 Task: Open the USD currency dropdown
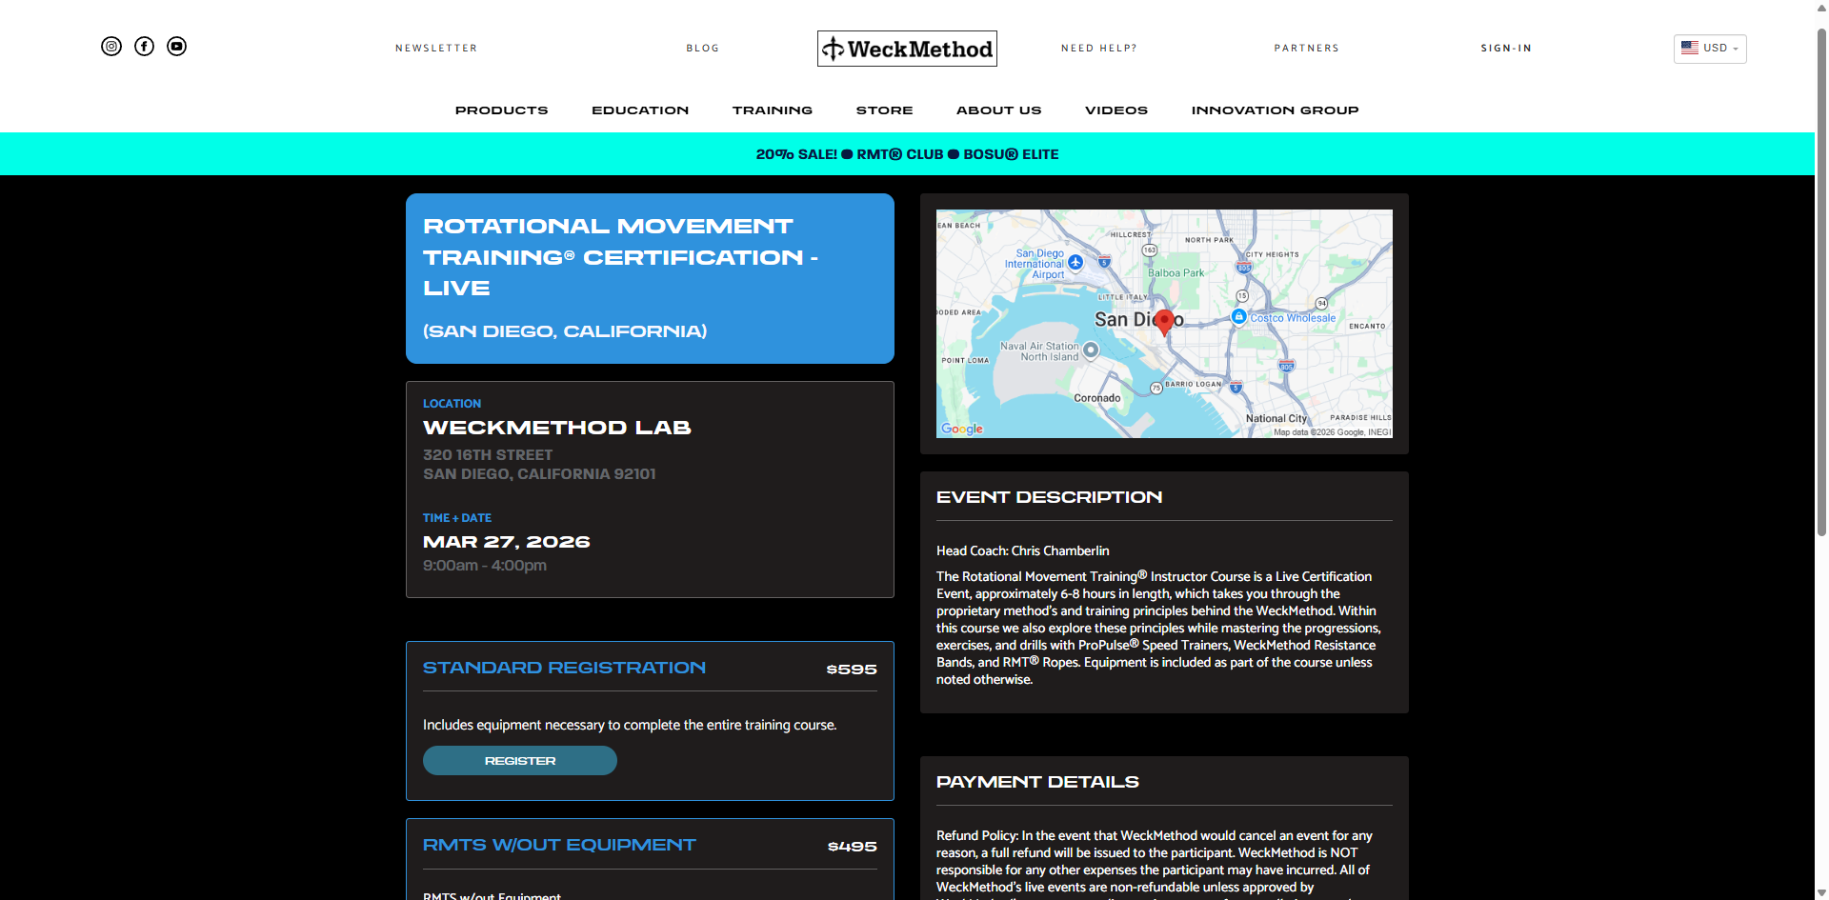pos(1710,49)
